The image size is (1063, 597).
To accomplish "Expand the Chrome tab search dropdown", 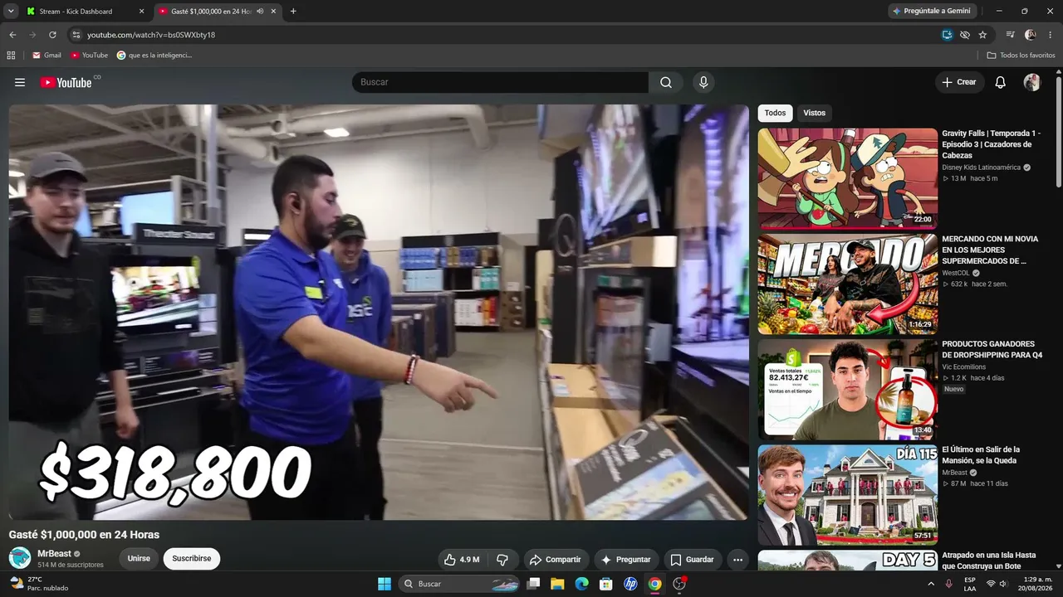I will click(11, 11).
